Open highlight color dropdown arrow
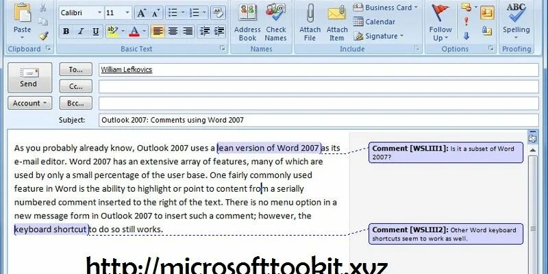Viewport: 548px width, 274px height. [x=123, y=32]
